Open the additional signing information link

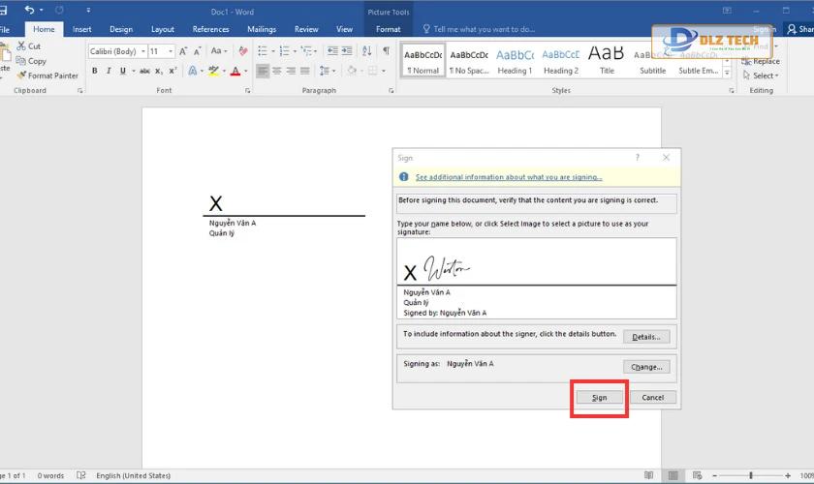pos(509,177)
